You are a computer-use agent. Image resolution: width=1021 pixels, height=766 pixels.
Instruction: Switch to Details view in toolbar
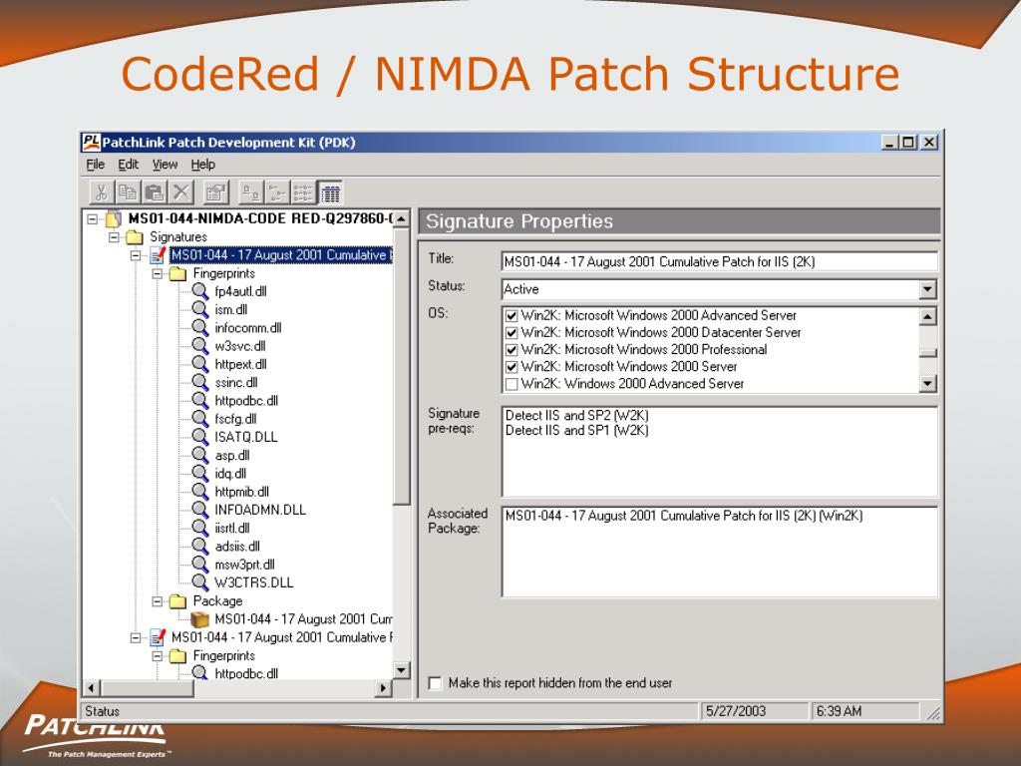point(330,192)
